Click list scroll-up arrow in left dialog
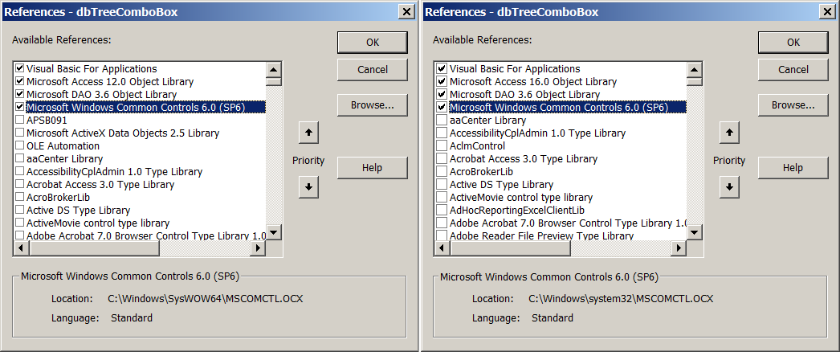 [x=274, y=70]
